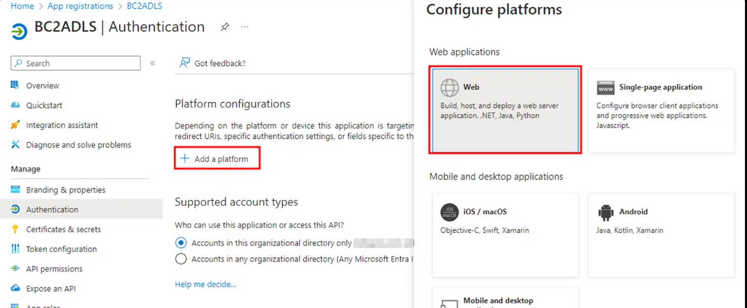747x308 pixels.
Task: Click the Quickstart cloud icon
Action: [x=15, y=105]
